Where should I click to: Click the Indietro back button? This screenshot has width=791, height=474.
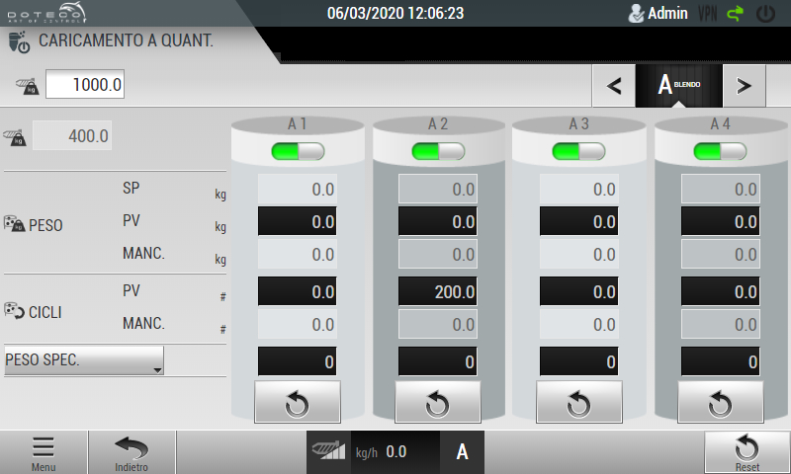point(132,452)
